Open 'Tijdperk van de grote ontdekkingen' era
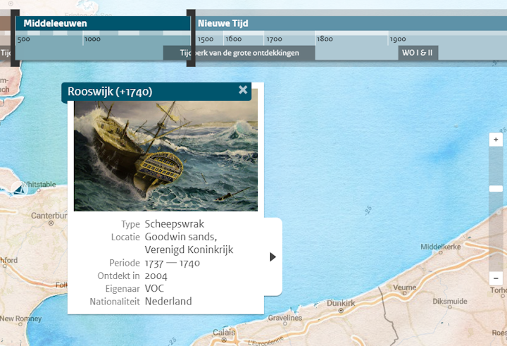 click(x=239, y=53)
